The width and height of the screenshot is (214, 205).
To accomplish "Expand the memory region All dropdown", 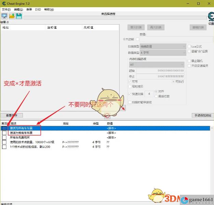I will coord(157,64).
